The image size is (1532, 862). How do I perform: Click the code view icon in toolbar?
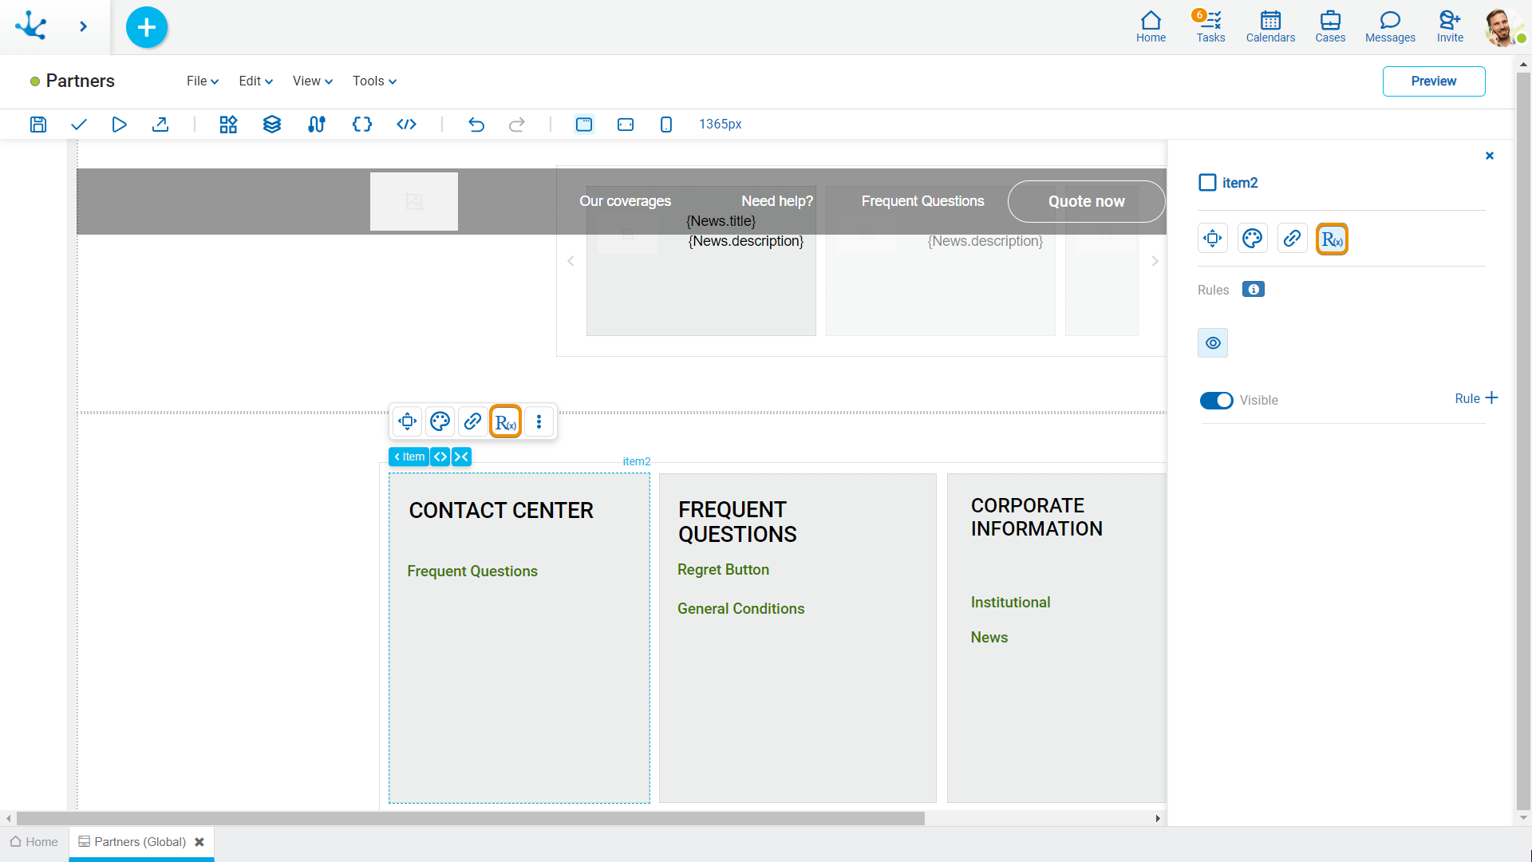click(405, 125)
